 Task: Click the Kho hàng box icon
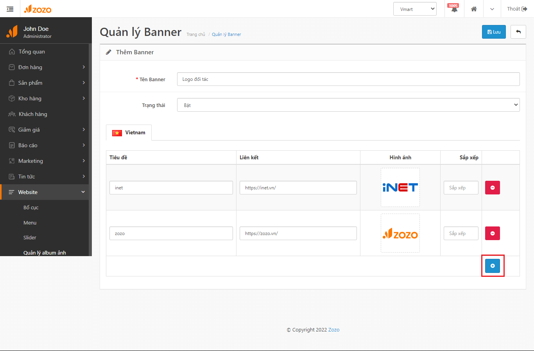(x=12, y=98)
